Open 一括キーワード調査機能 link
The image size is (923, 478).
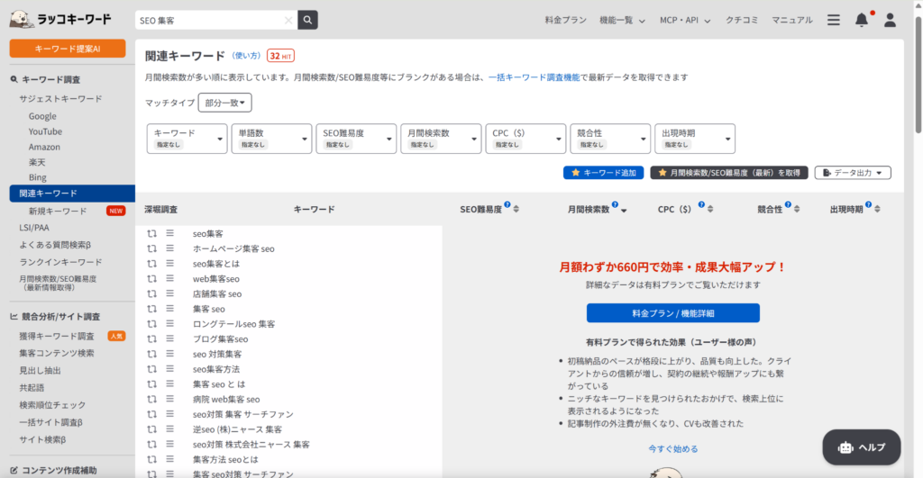pyautogui.click(x=534, y=77)
